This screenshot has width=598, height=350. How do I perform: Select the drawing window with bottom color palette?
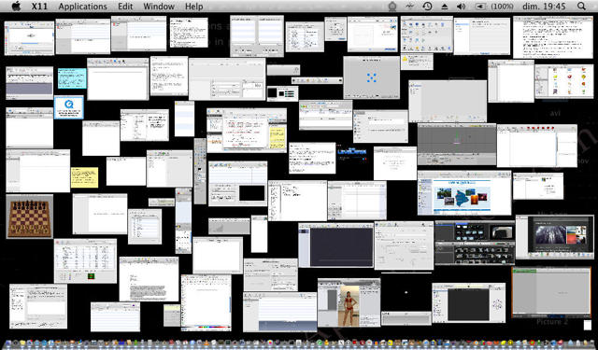206,302
